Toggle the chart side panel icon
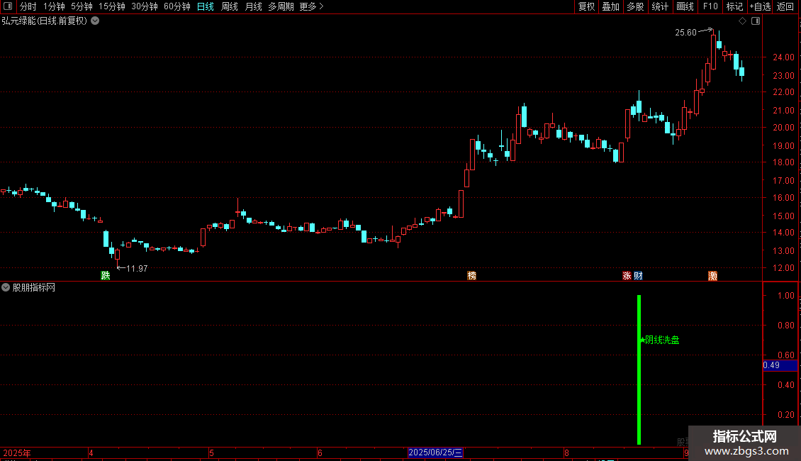Image resolution: width=801 pixels, height=461 pixels. coord(756,21)
